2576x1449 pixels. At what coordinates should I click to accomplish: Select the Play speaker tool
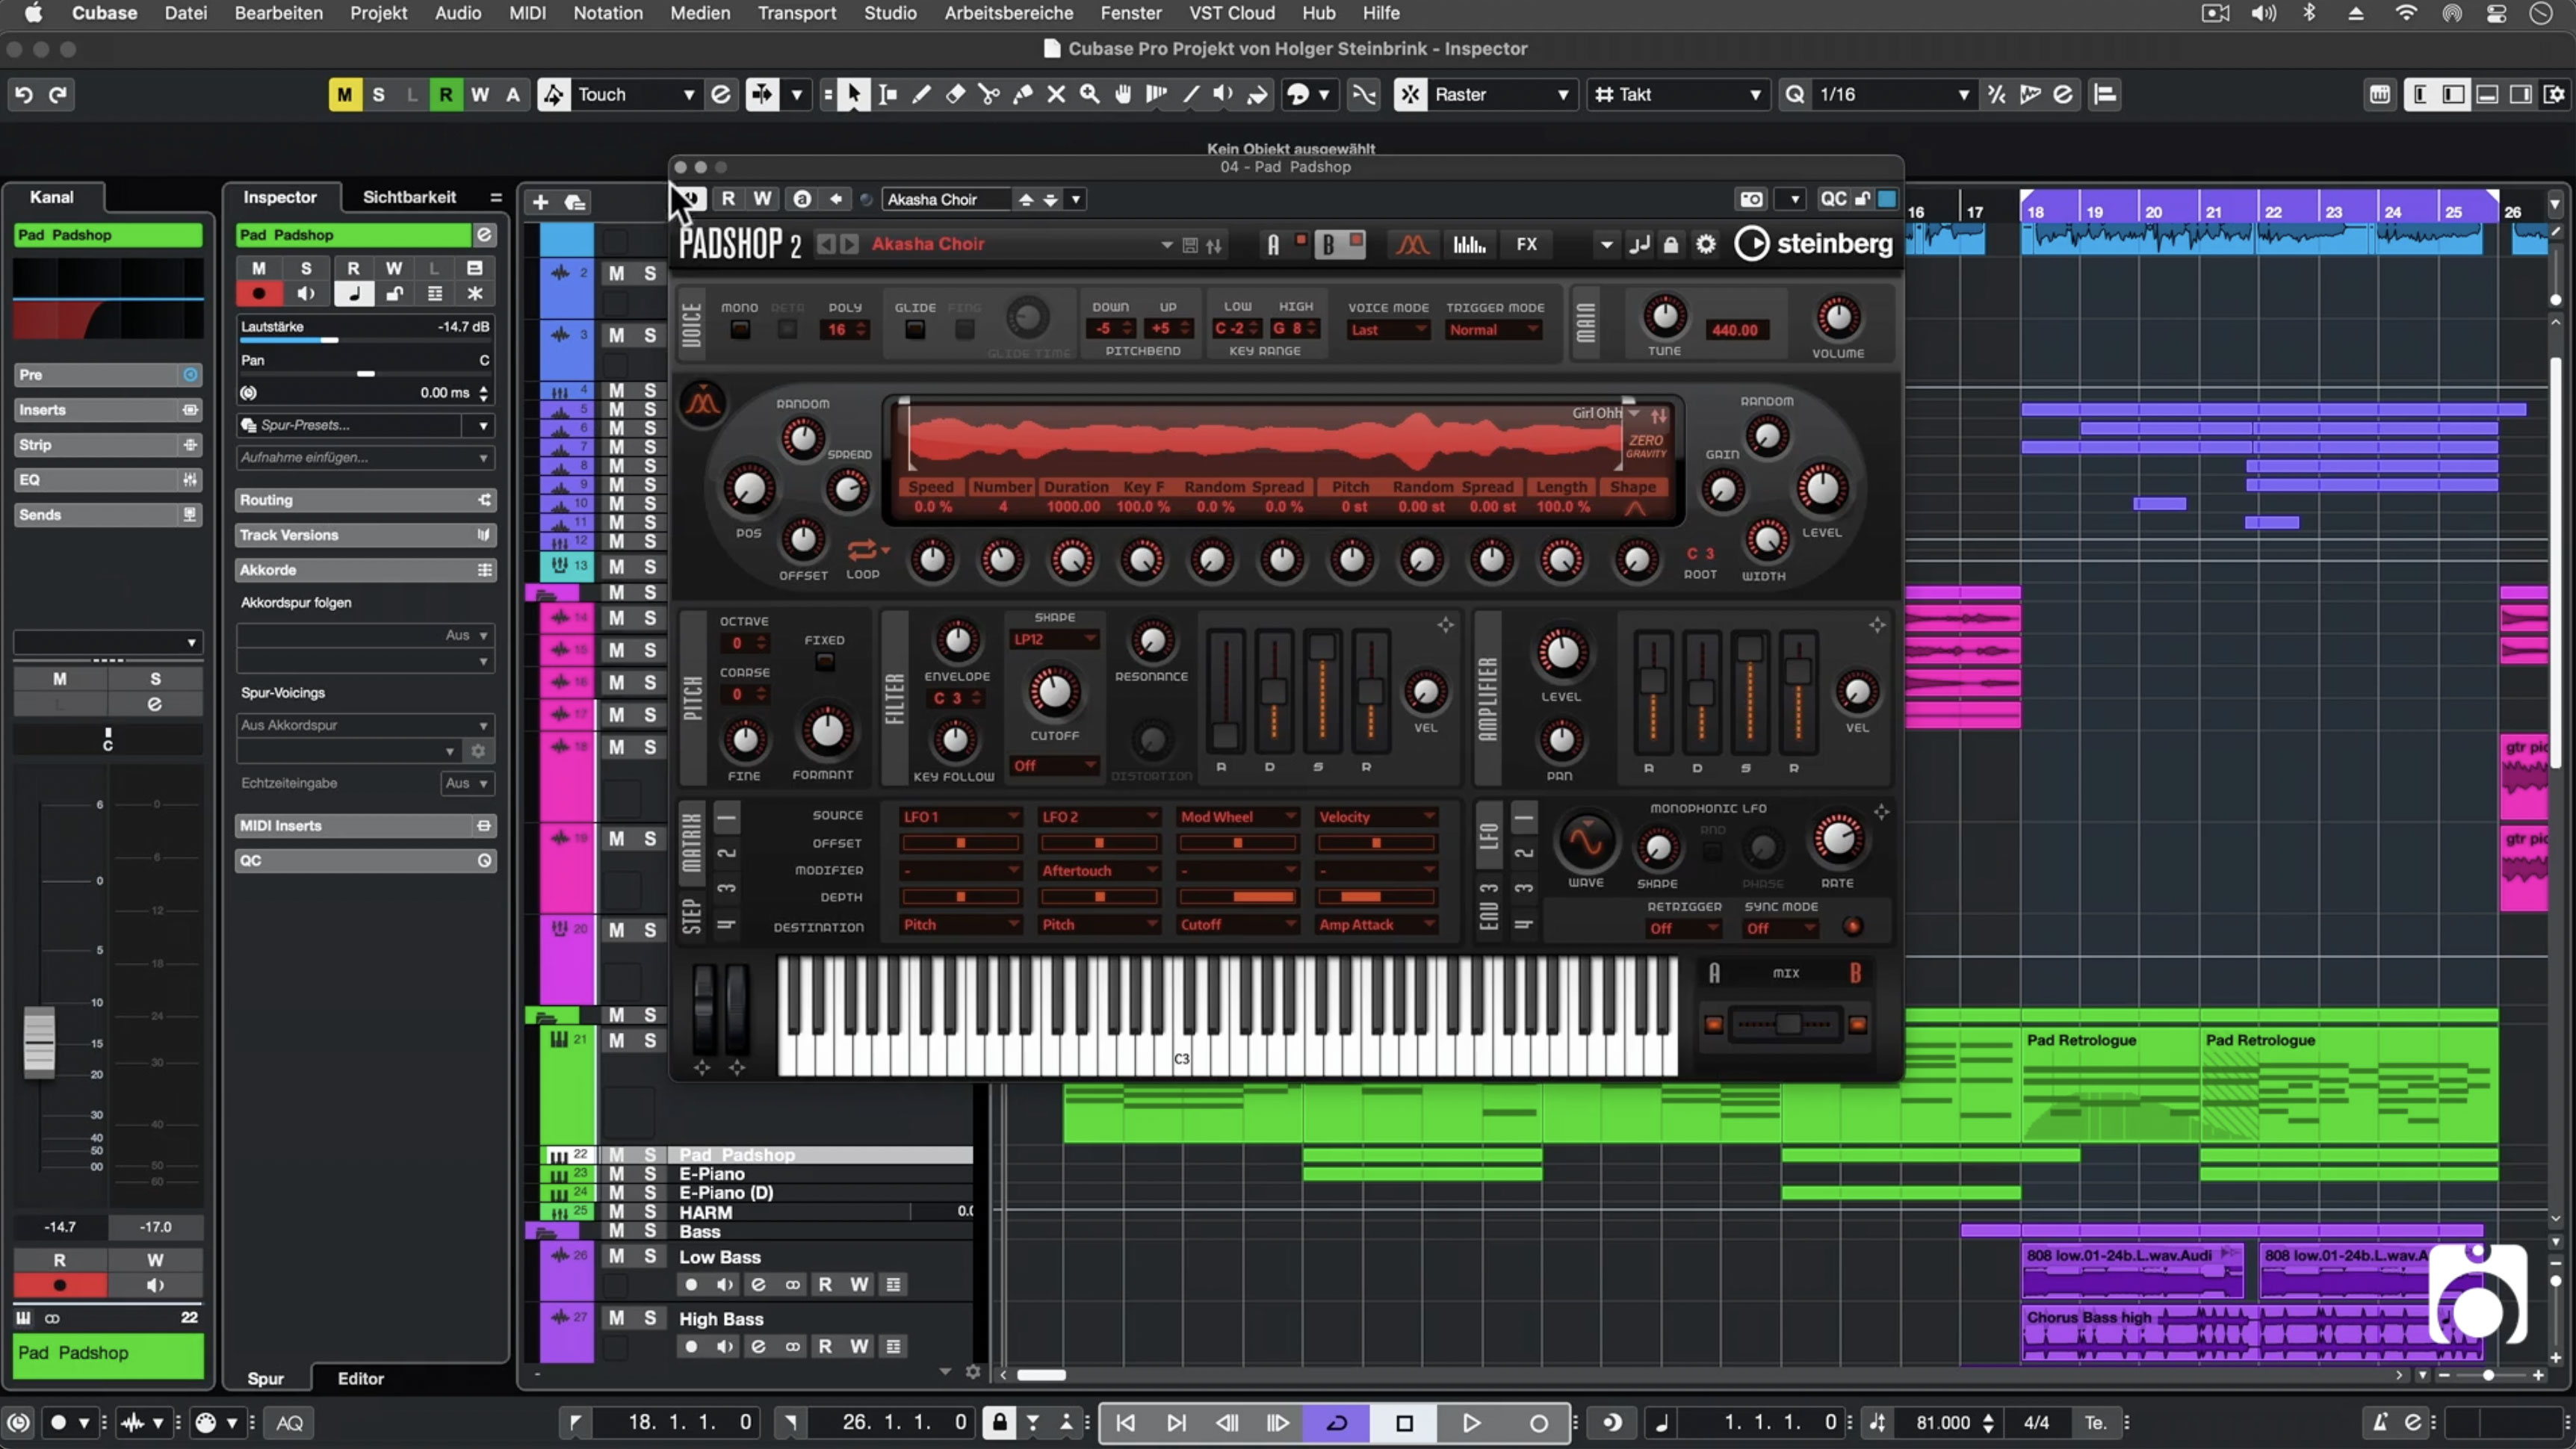point(1224,94)
